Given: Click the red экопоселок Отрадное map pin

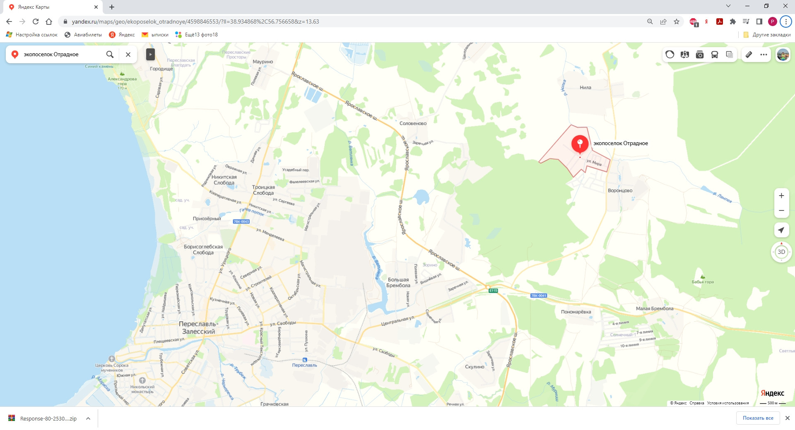Looking at the screenshot, I should pos(580,144).
